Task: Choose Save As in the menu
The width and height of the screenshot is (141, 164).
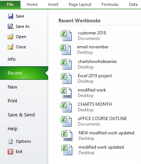Action: (23, 26)
